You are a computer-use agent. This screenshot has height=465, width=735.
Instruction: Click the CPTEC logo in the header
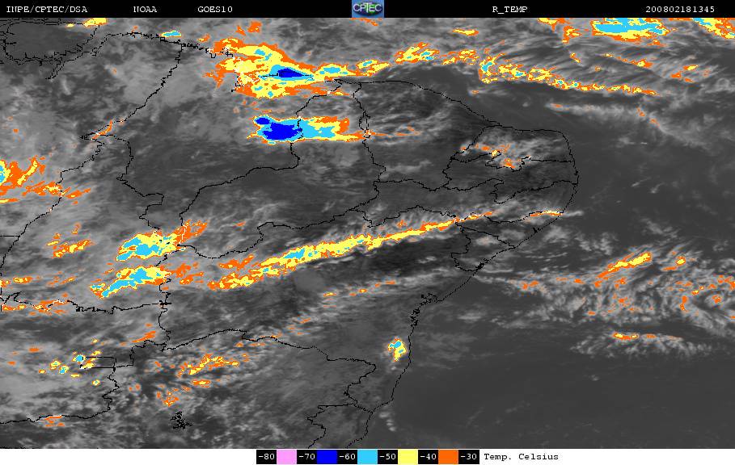tap(367, 8)
